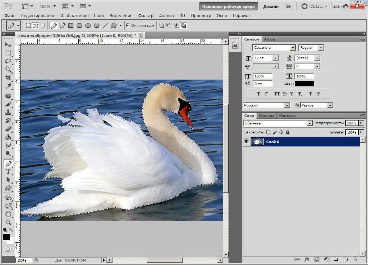Open the Непрозрачность slider arrow
The image size is (368, 265).
[361, 123]
